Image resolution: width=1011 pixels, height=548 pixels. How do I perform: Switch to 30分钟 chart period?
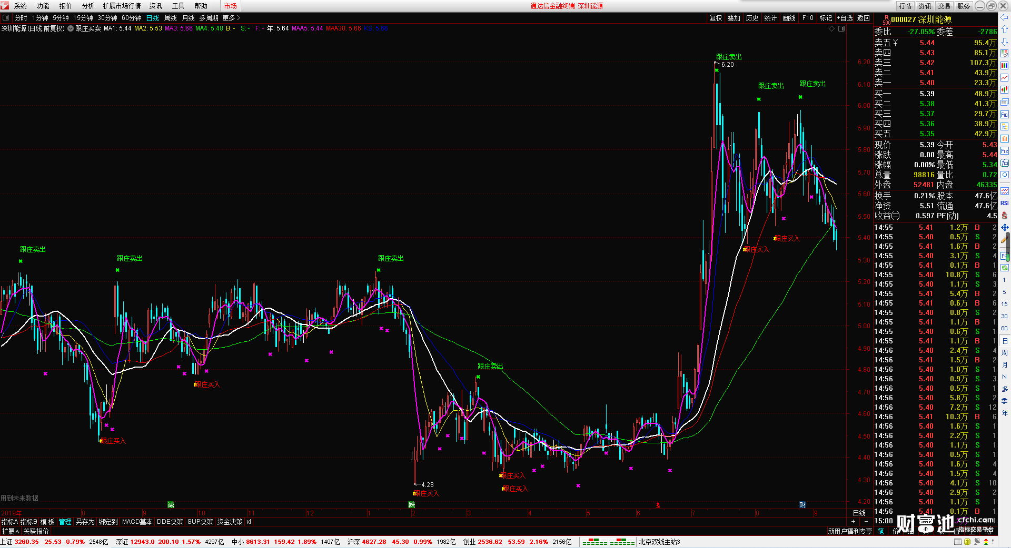coord(107,18)
